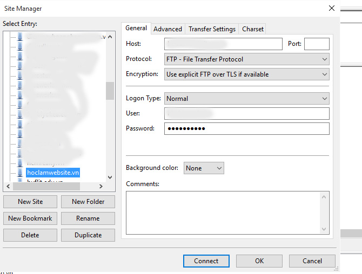Select the hoclamwebsite.vn site entry

[x=53, y=173]
